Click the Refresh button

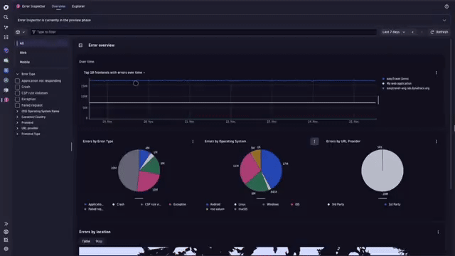pyautogui.click(x=439, y=32)
